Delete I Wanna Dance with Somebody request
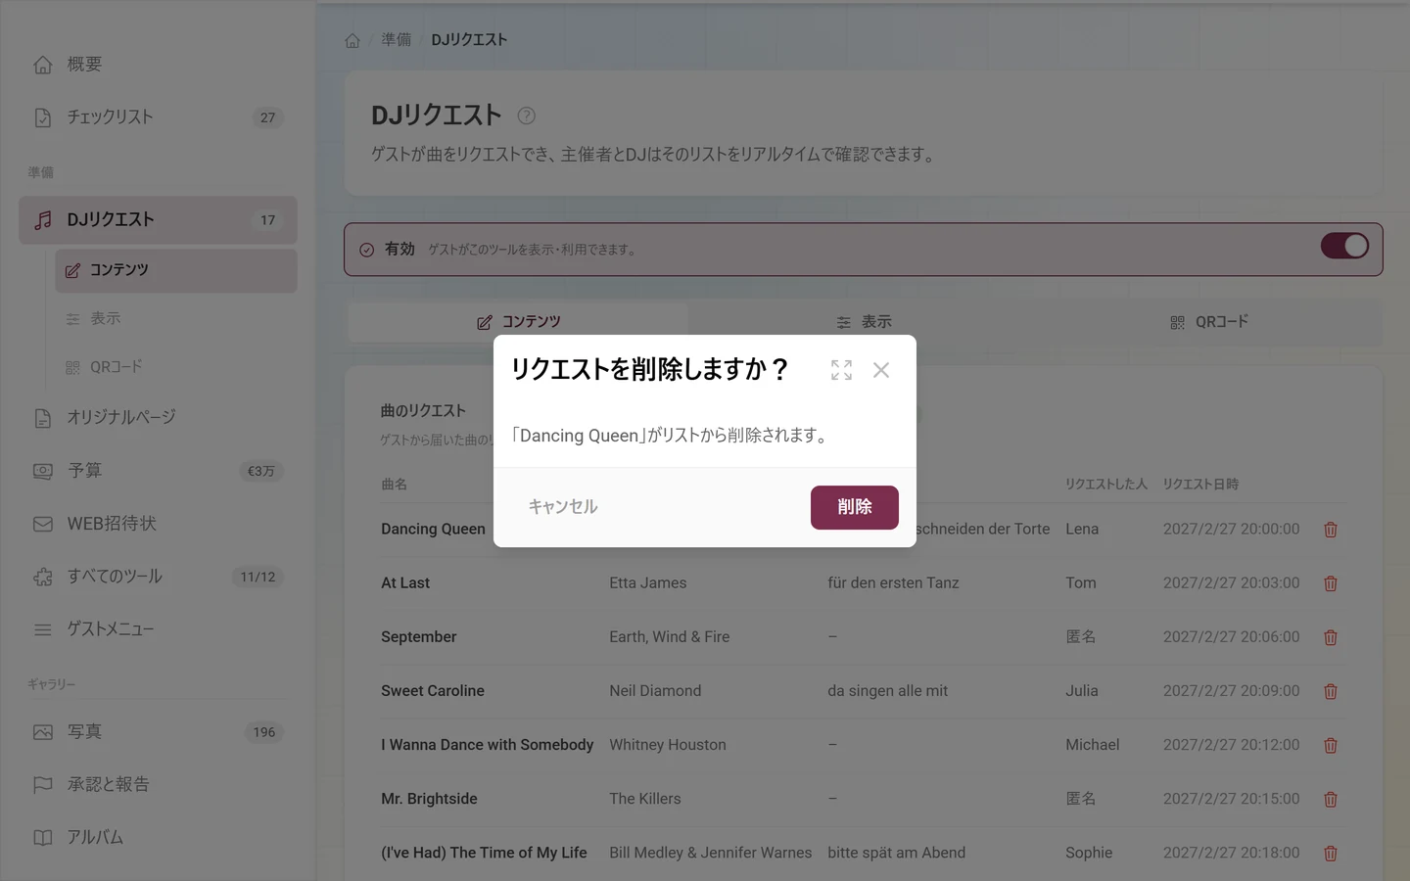 tap(1331, 745)
